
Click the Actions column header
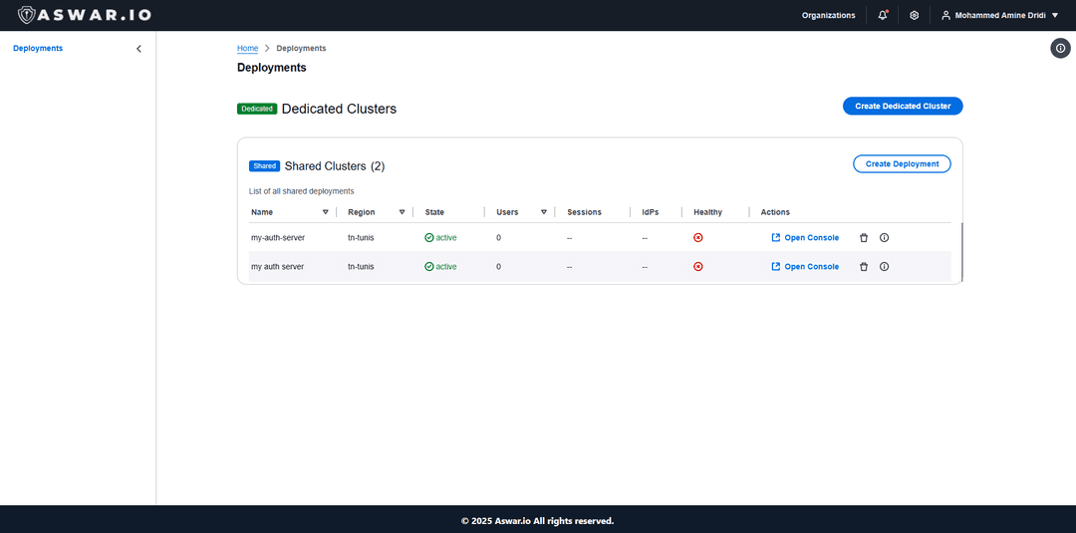click(775, 212)
